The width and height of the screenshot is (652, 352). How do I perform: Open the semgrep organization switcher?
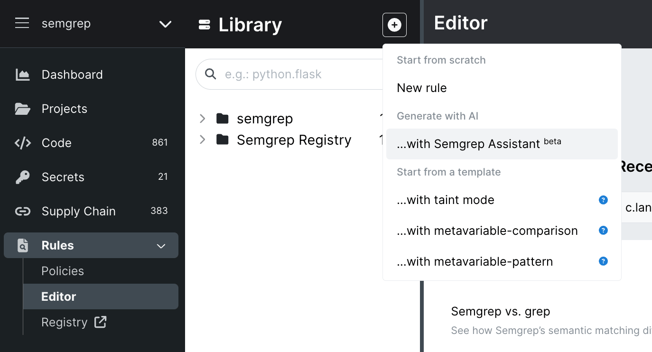pos(165,24)
